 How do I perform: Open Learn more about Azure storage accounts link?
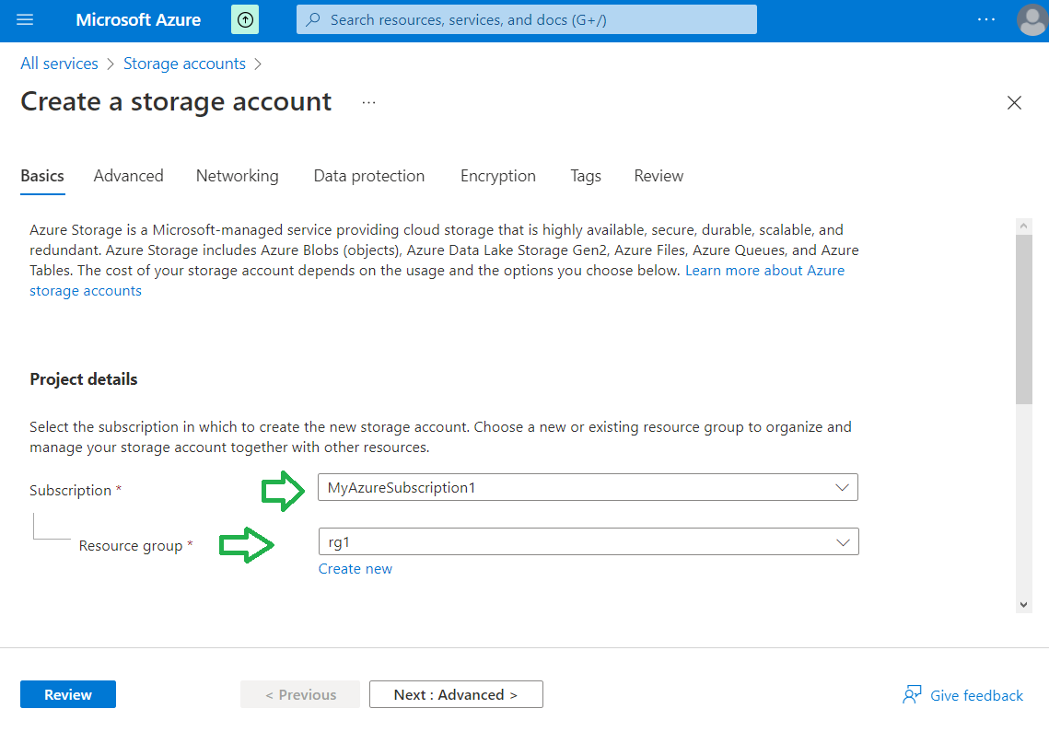pyautogui.click(x=764, y=271)
